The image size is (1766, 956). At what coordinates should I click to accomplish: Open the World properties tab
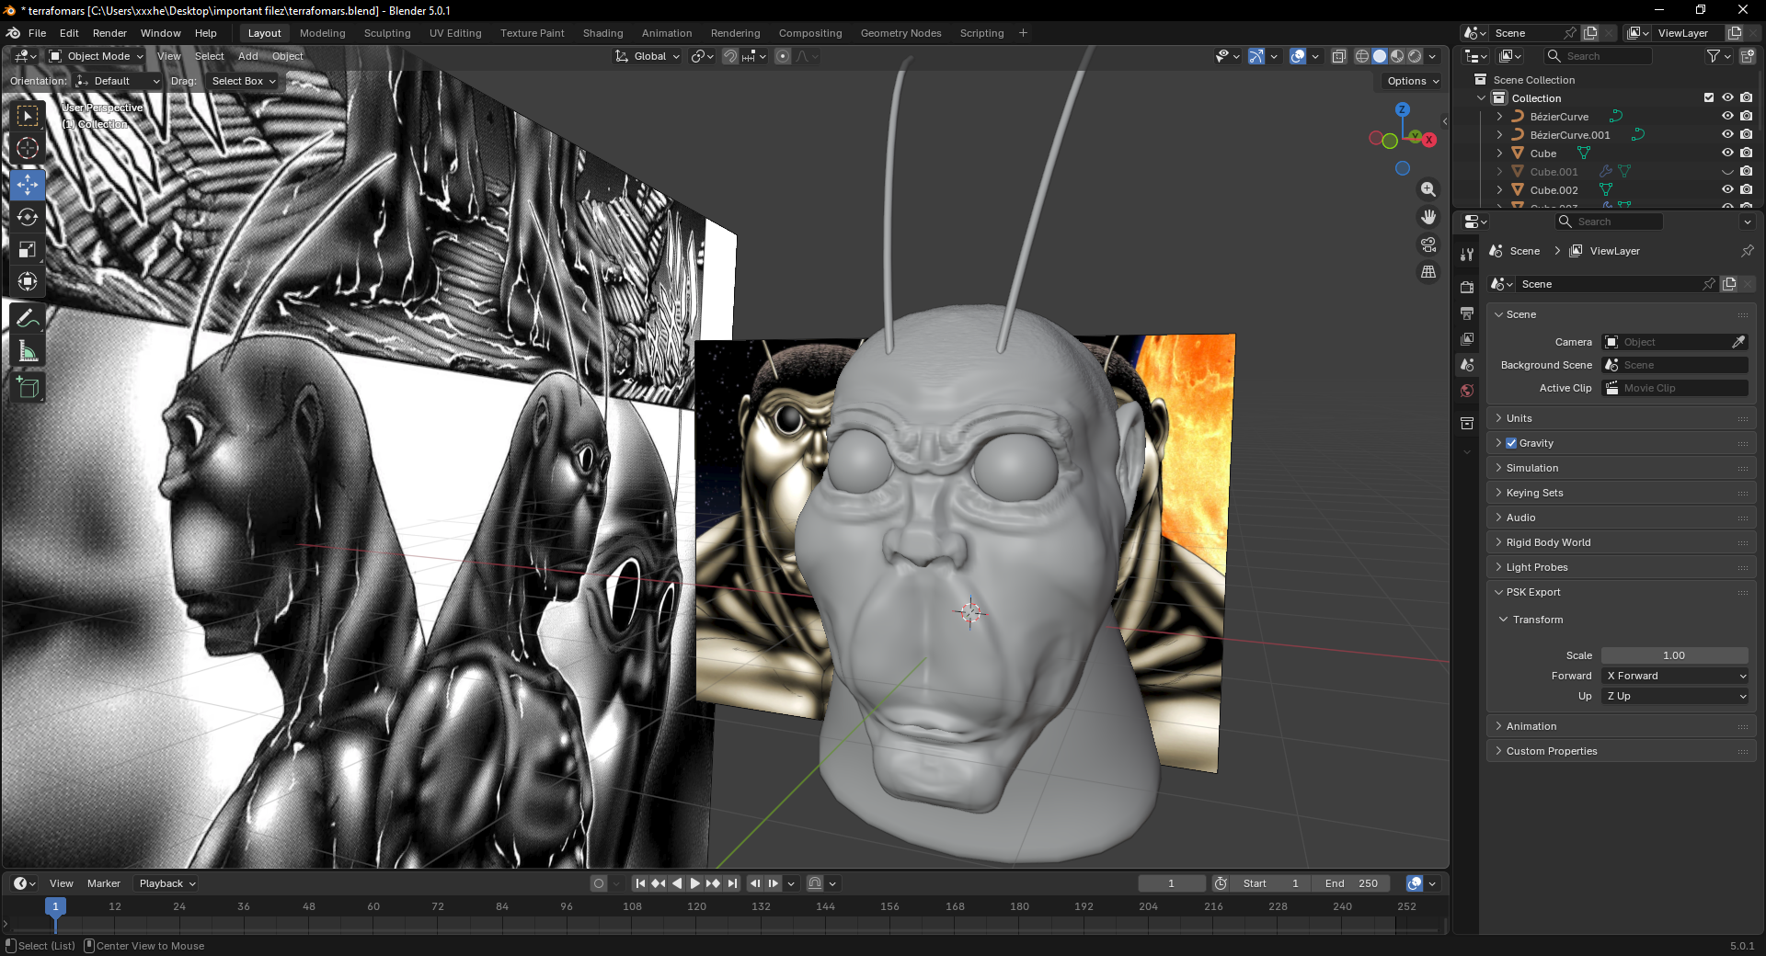[1467, 391]
